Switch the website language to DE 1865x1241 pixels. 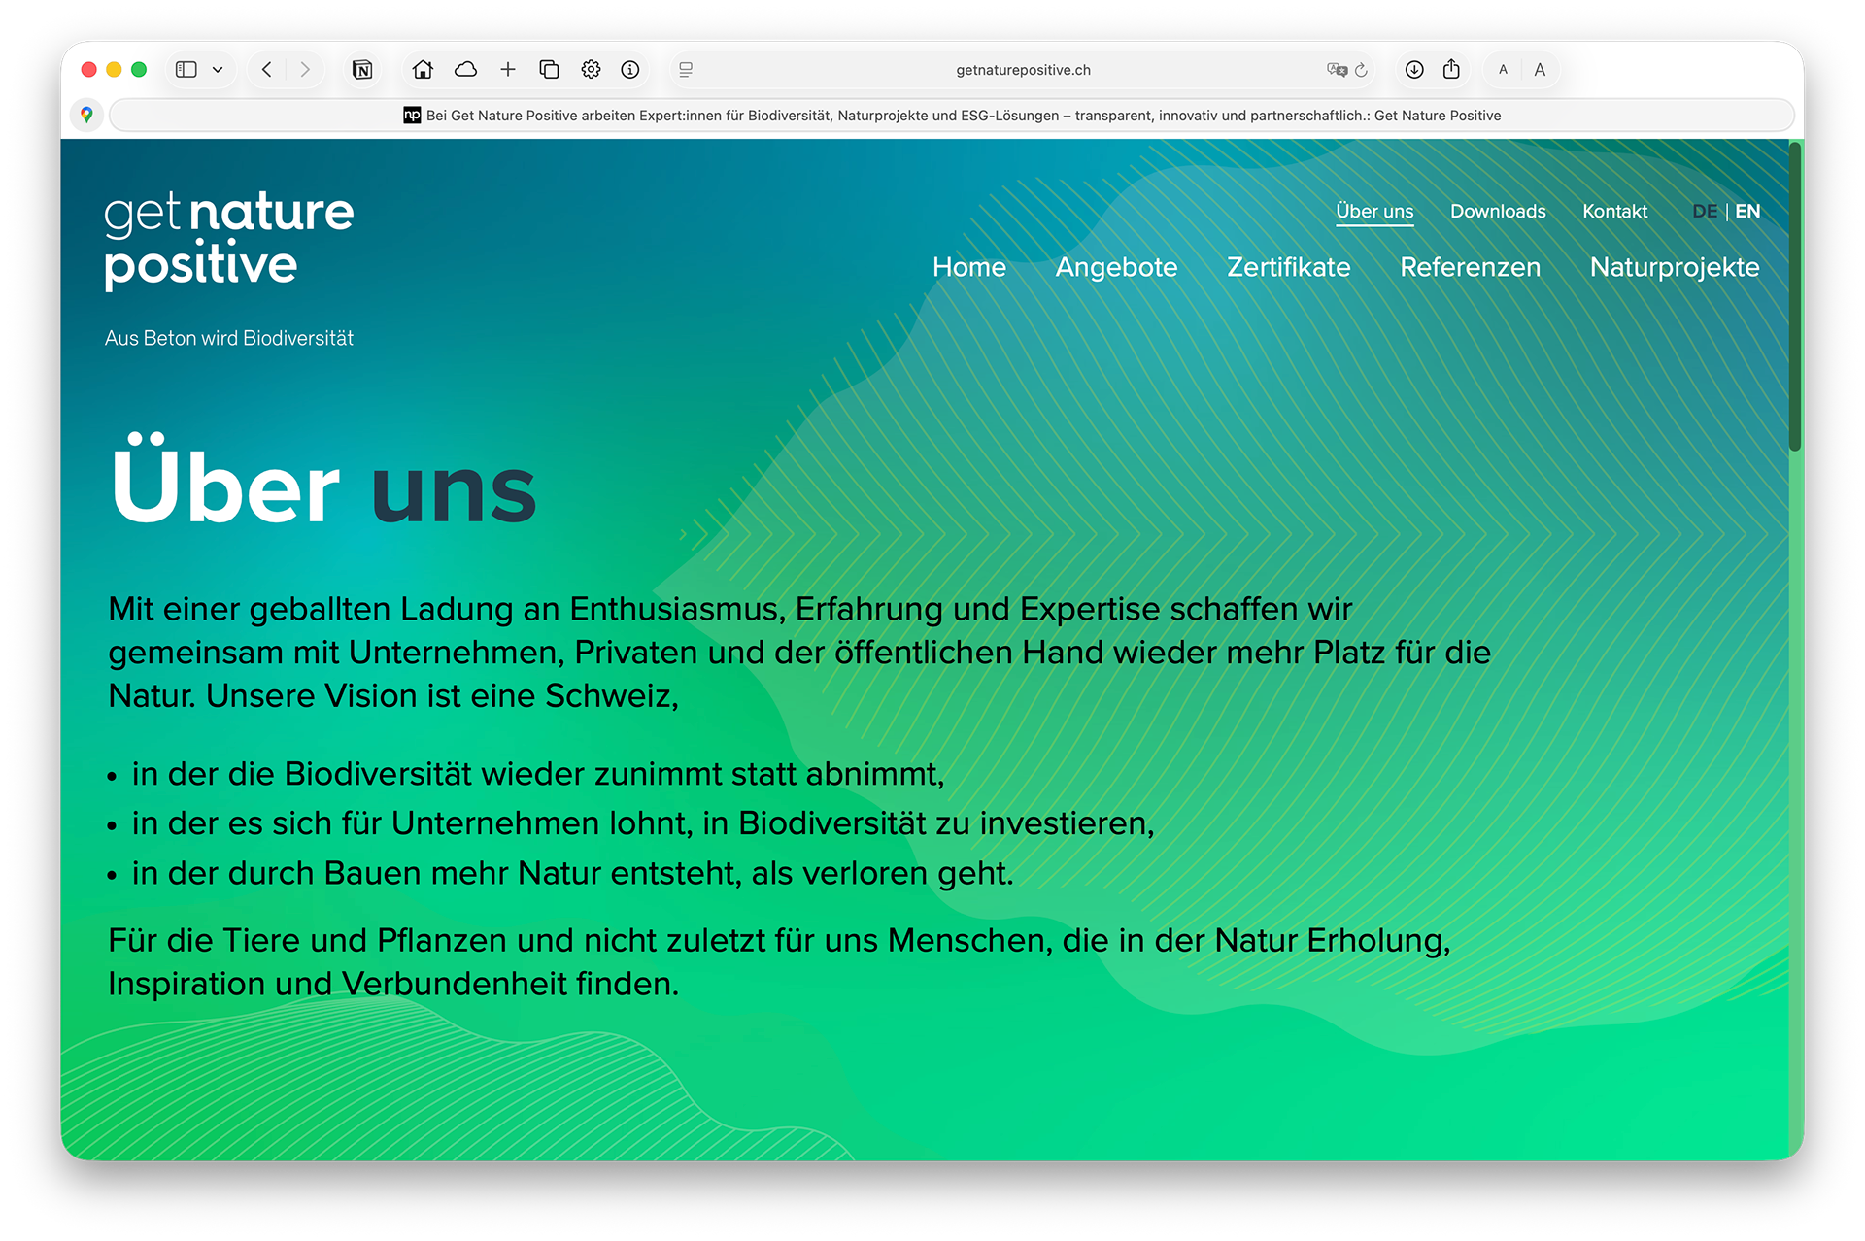(1705, 211)
